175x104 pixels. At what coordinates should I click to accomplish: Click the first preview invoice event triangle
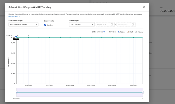point(18,36)
